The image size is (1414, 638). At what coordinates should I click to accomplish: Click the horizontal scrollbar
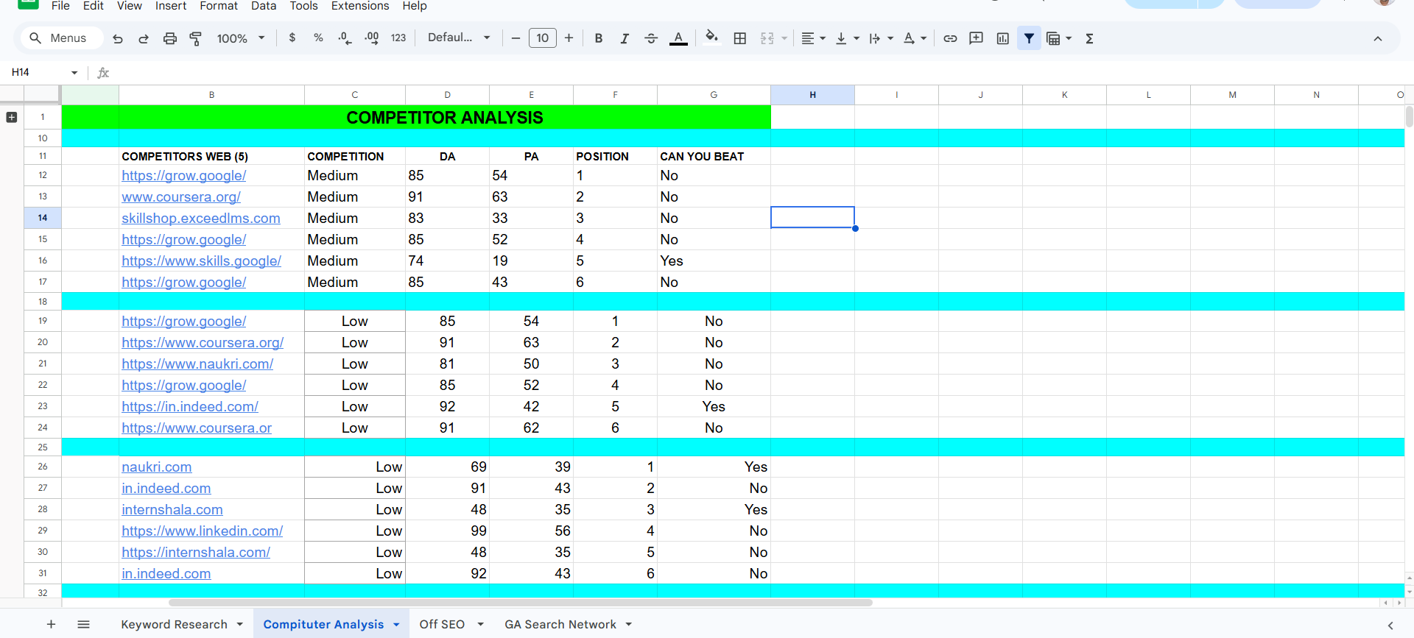click(521, 603)
